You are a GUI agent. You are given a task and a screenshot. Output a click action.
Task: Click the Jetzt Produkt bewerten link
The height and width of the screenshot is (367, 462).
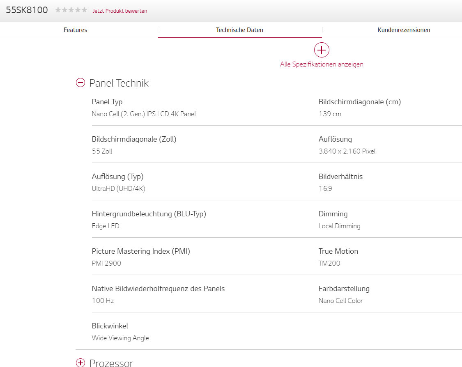point(120,11)
